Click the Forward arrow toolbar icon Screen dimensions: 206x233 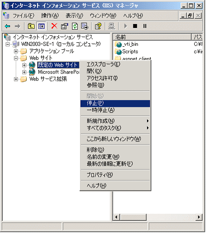pos(17,26)
